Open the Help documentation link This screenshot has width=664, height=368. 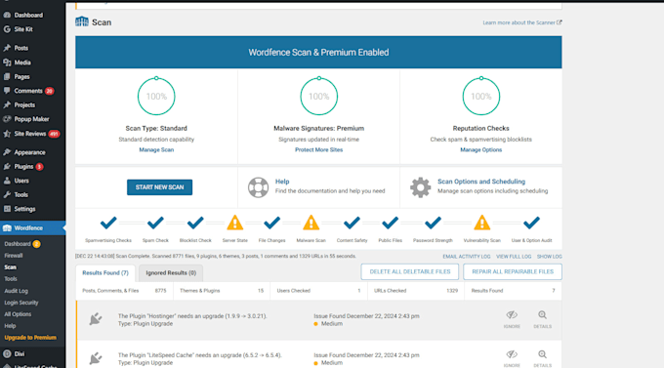point(282,182)
